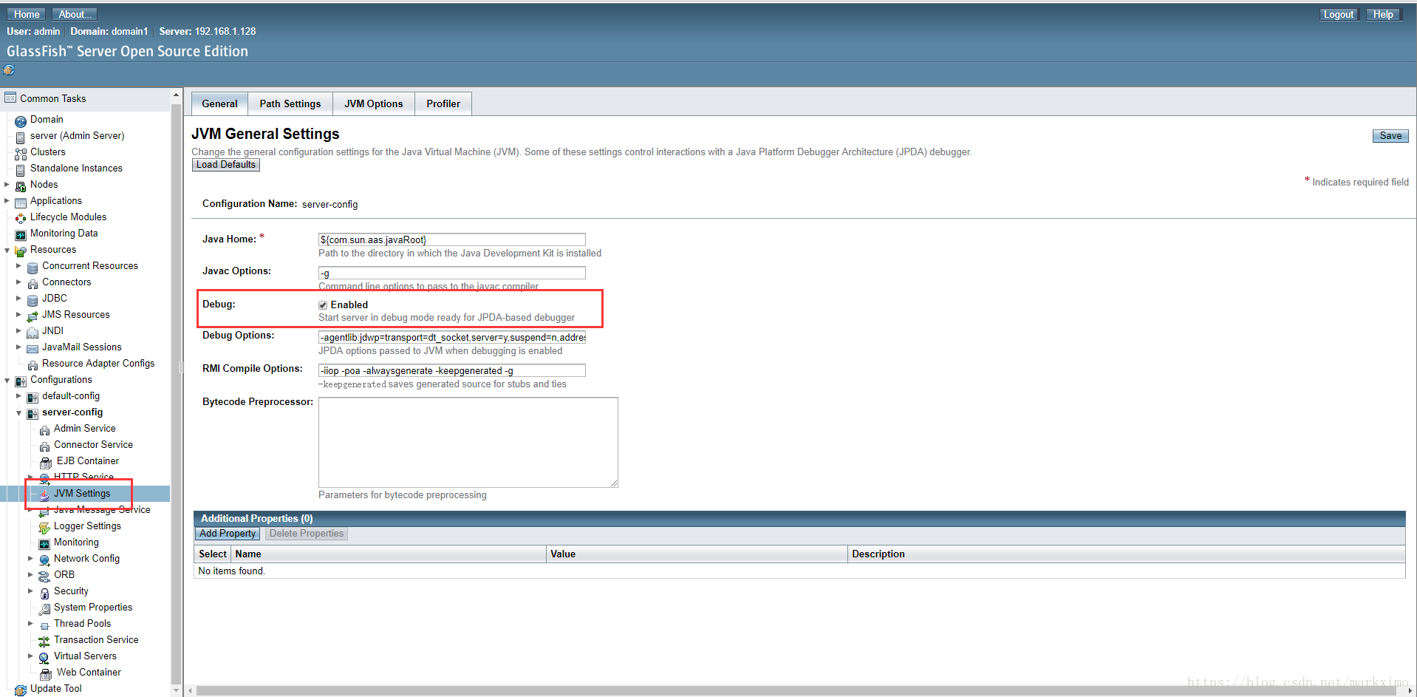Click the Load Defaults button
Viewport: 1417px width, 697px height.
point(226,165)
